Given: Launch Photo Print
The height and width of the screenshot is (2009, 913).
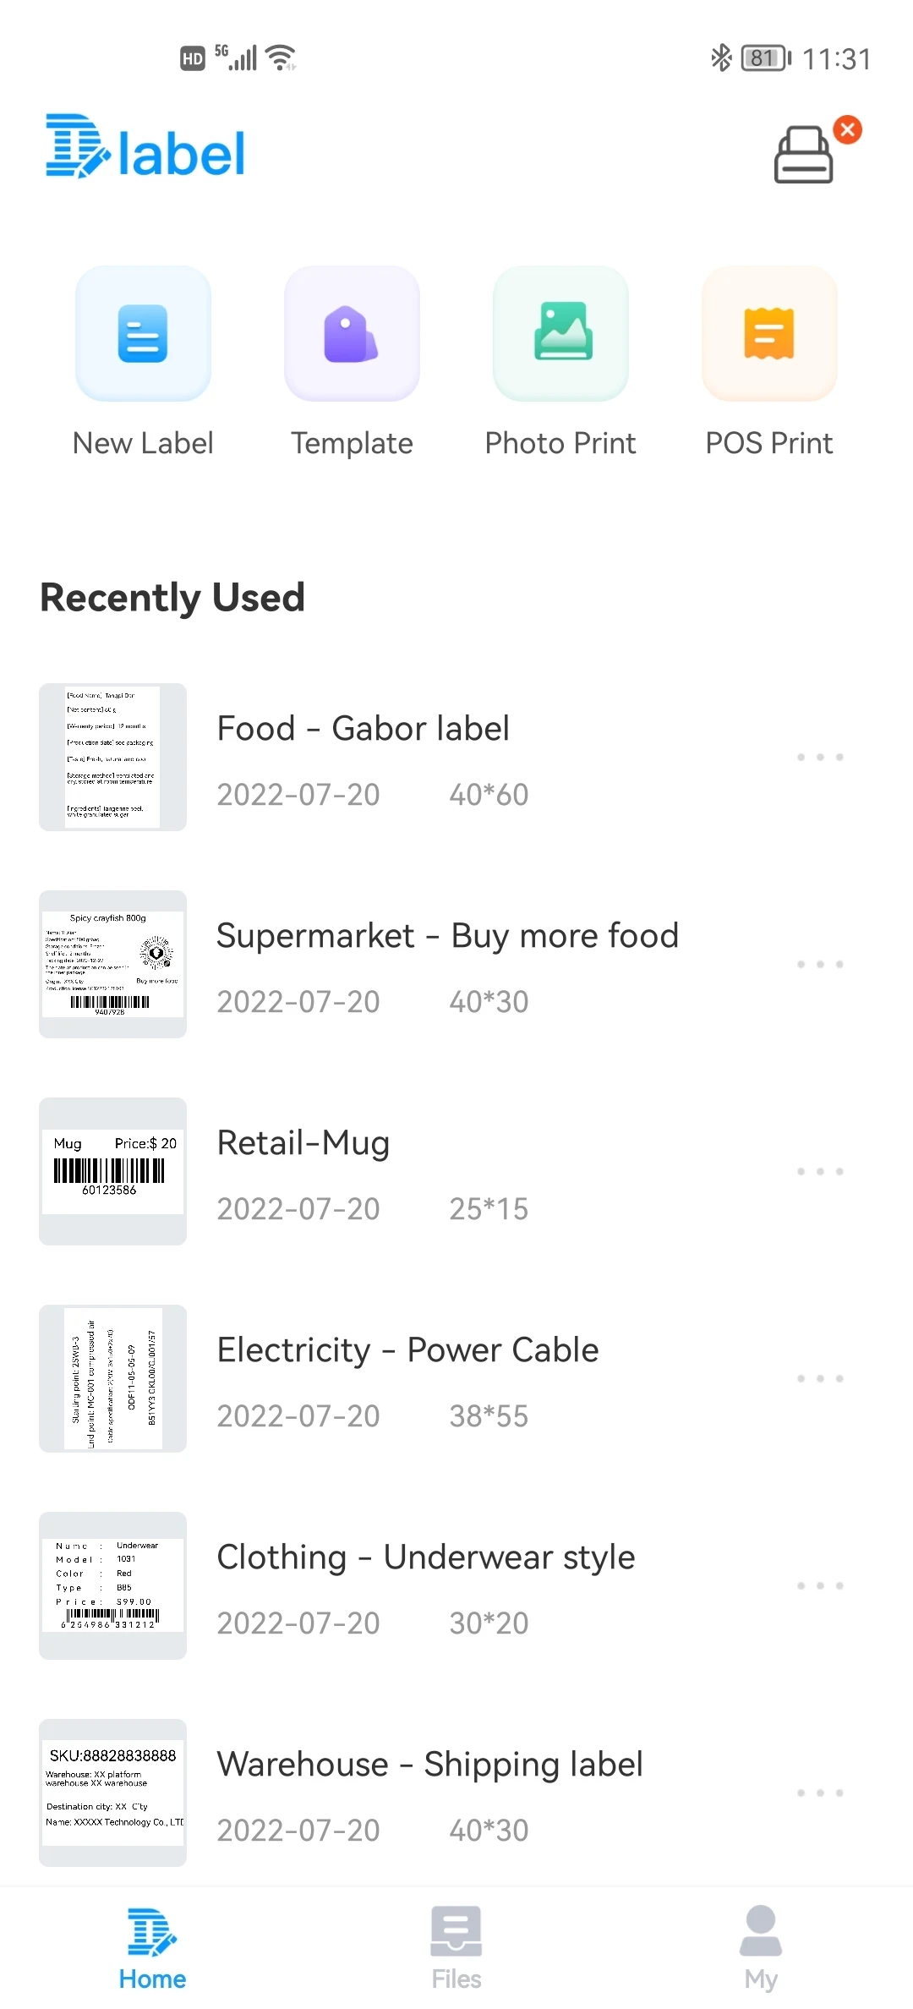Looking at the screenshot, I should (x=560, y=334).
